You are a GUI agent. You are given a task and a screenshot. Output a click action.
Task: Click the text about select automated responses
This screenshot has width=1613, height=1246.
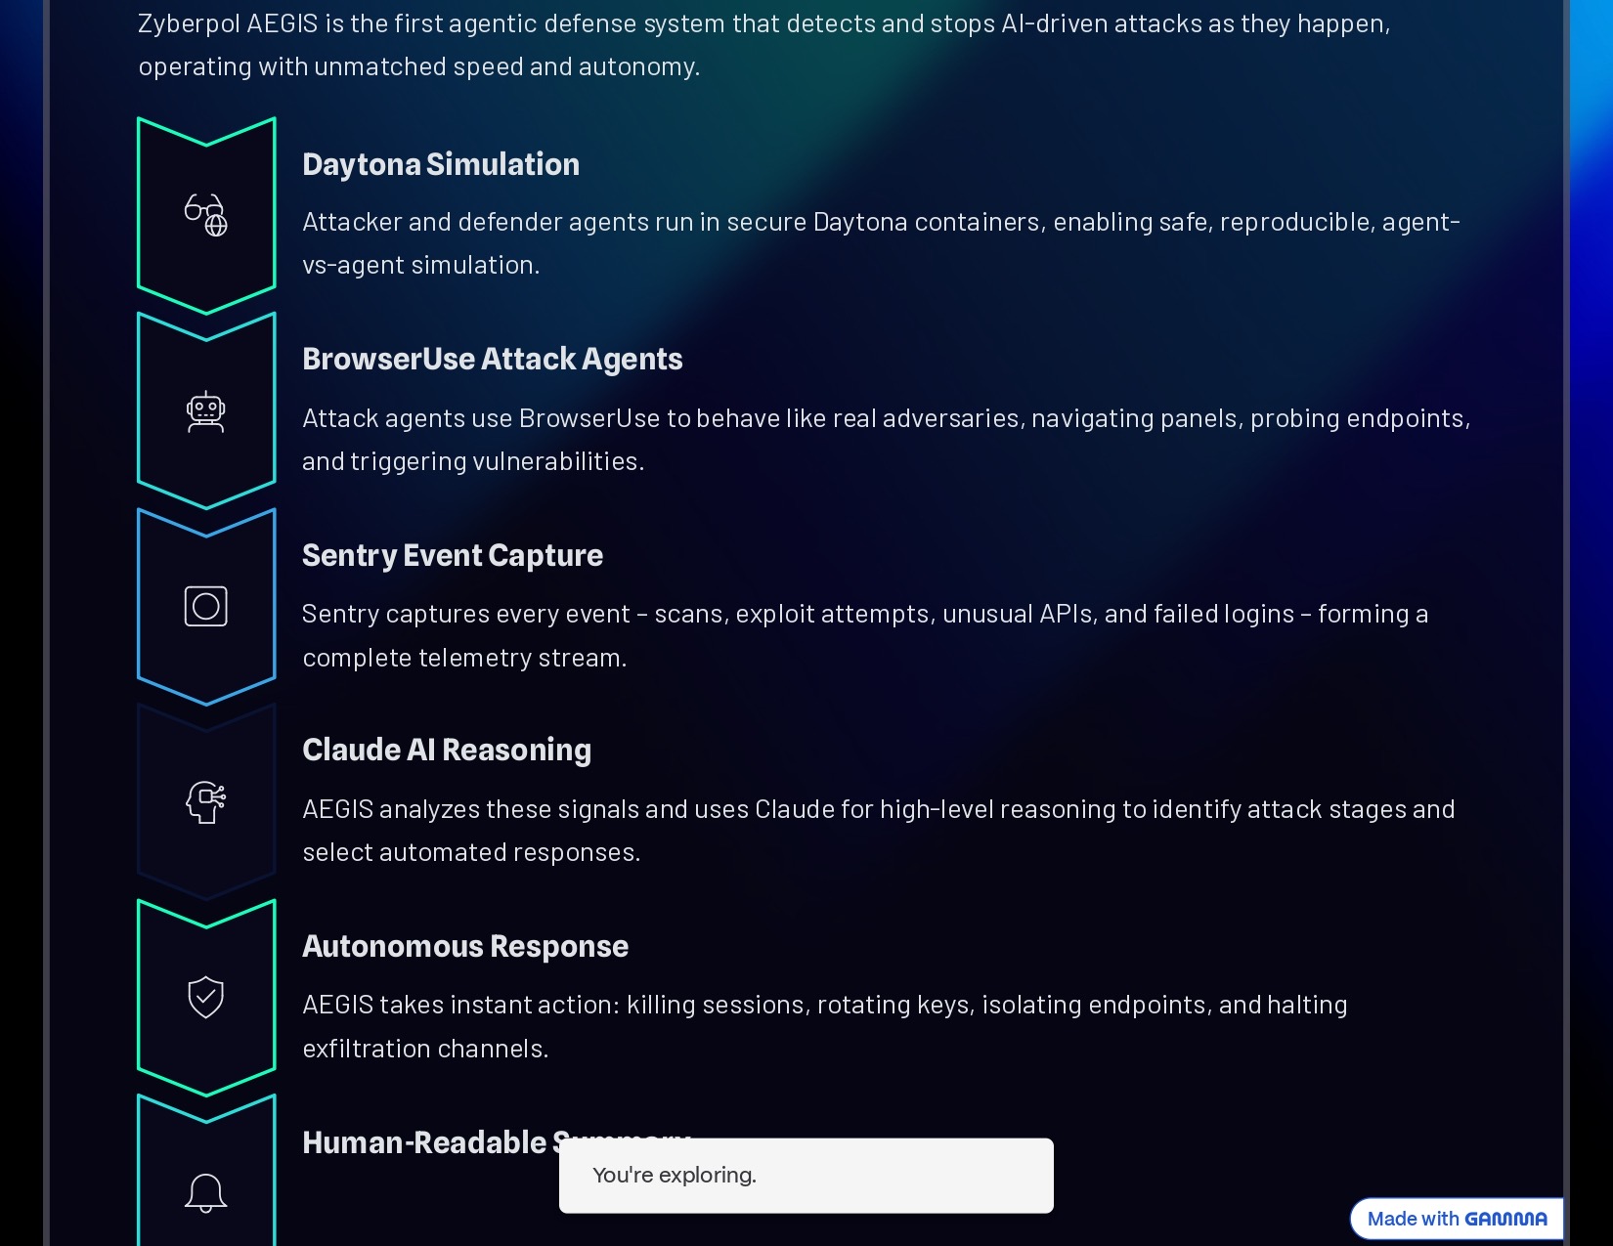tap(879, 831)
